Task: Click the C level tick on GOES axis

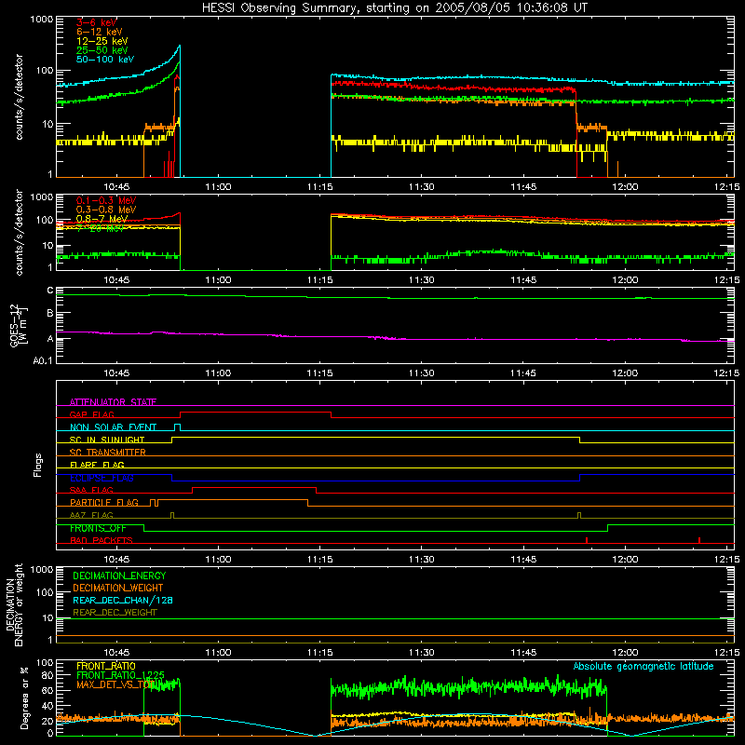Action: (50, 291)
